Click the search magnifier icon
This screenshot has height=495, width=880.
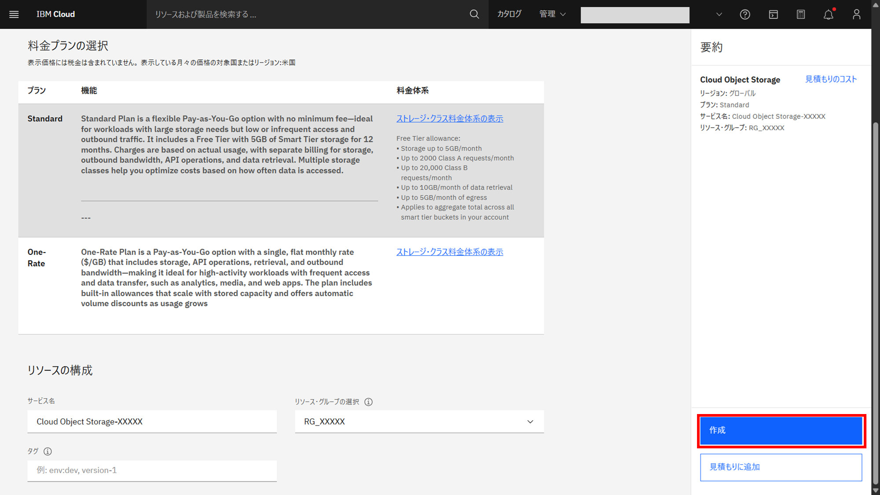tap(474, 15)
